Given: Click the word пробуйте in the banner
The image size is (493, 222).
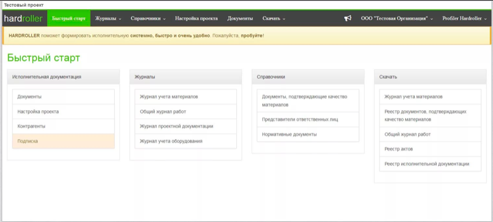Looking at the screenshot, I should tap(252, 36).
